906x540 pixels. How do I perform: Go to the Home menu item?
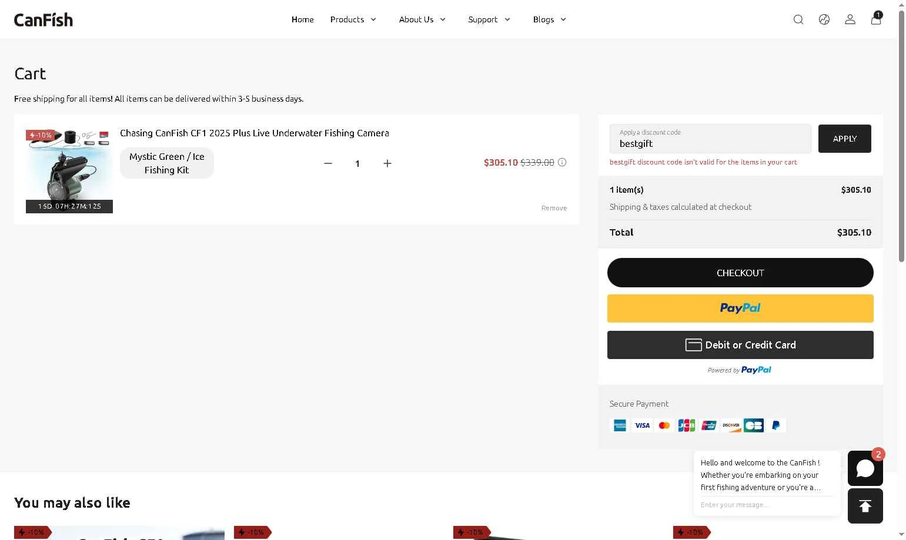[303, 19]
